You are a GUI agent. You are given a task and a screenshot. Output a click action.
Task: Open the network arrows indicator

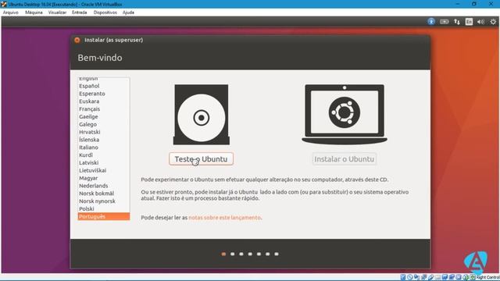457,22
